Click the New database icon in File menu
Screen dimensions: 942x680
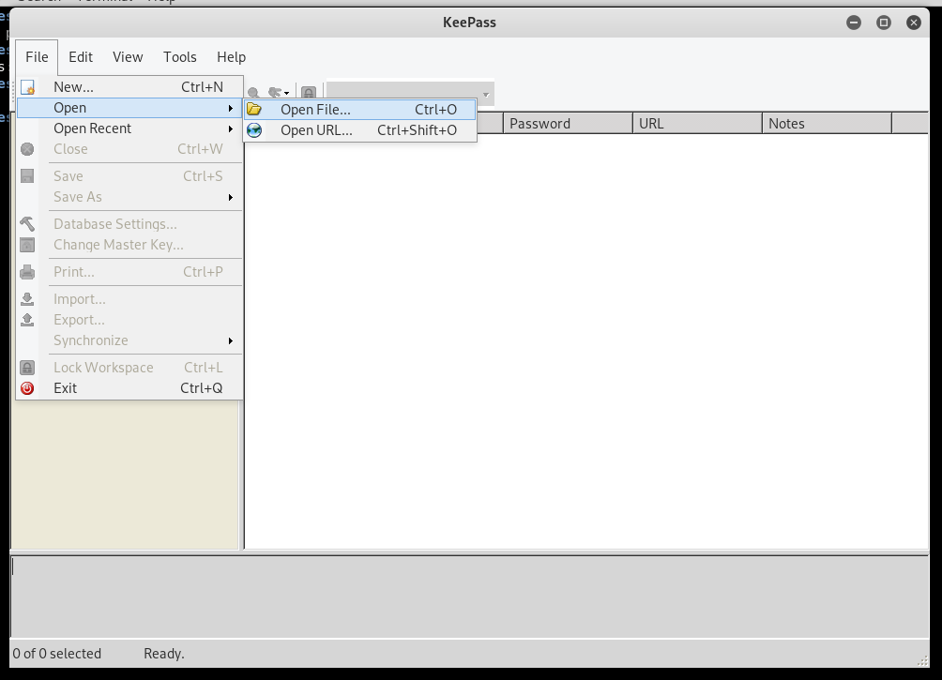(x=27, y=87)
